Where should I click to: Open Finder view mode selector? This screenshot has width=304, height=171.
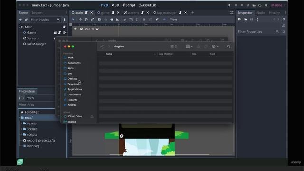point(173,47)
